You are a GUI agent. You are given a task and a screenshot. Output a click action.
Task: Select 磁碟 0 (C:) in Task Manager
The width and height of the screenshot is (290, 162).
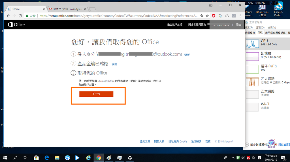(268, 69)
